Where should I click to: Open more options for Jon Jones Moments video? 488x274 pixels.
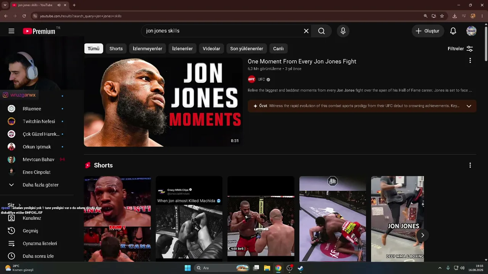click(470, 61)
